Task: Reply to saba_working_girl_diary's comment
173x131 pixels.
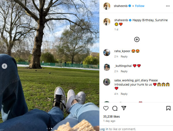Action: [x=124, y=94]
